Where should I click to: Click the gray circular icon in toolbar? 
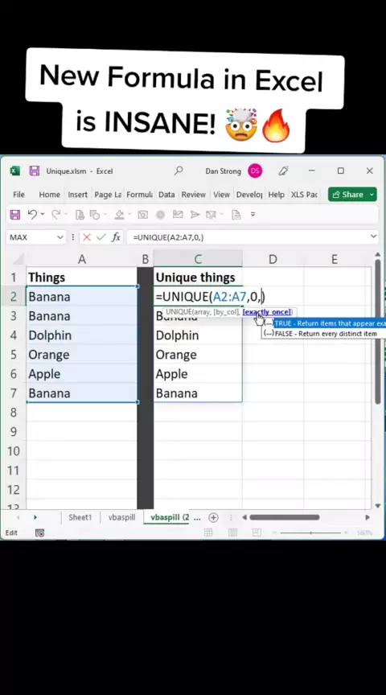coord(160,215)
